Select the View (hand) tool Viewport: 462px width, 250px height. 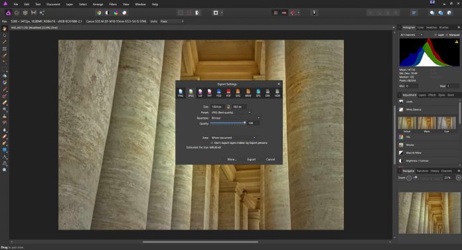[5, 29]
